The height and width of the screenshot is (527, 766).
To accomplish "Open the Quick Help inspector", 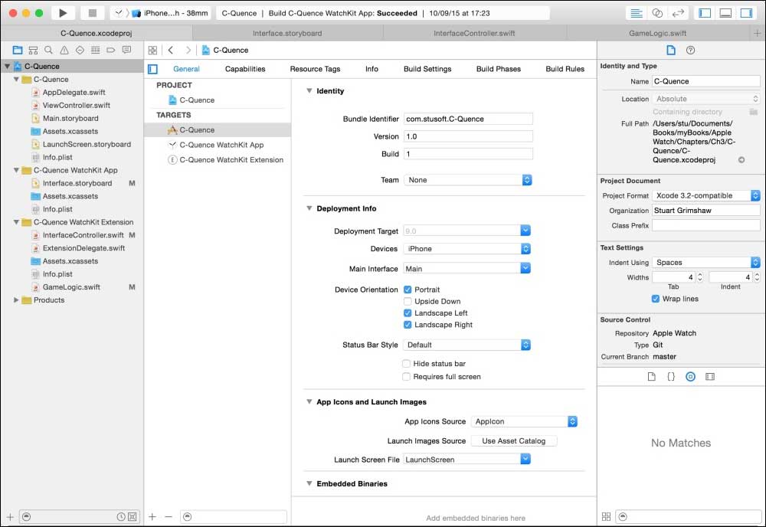I will tap(690, 50).
